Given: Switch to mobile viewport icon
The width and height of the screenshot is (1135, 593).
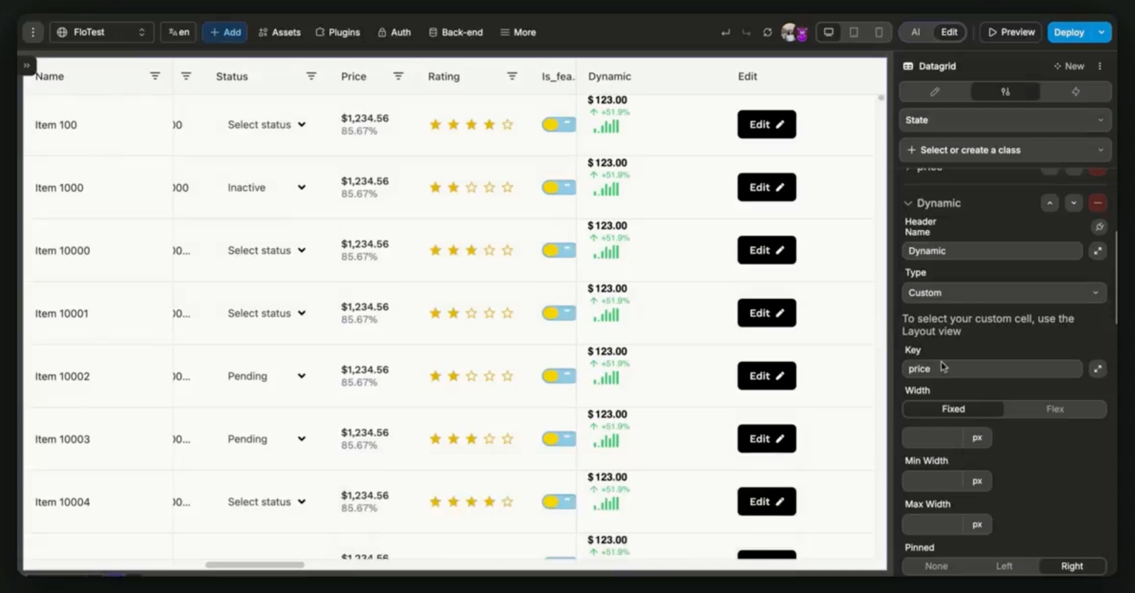Looking at the screenshot, I should pos(879,32).
